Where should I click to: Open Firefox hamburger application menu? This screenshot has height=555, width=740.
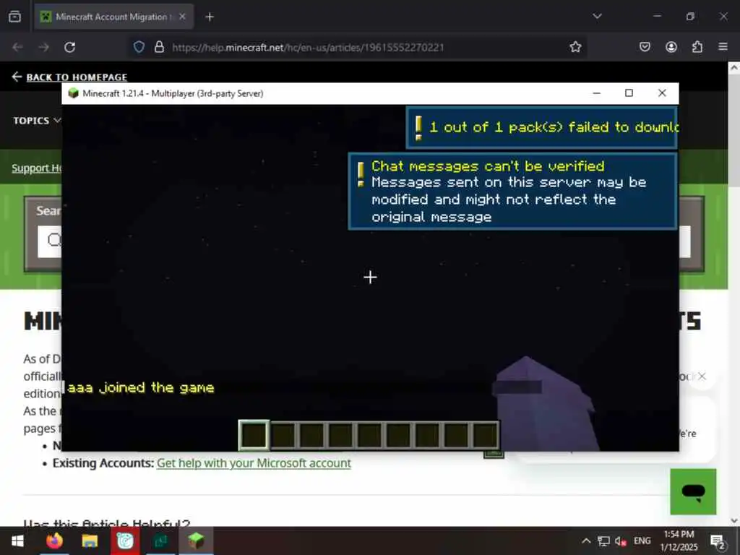click(x=723, y=47)
